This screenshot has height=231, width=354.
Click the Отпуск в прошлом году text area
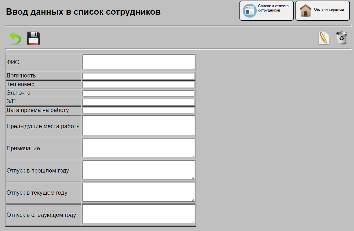pyautogui.click(x=138, y=170)
